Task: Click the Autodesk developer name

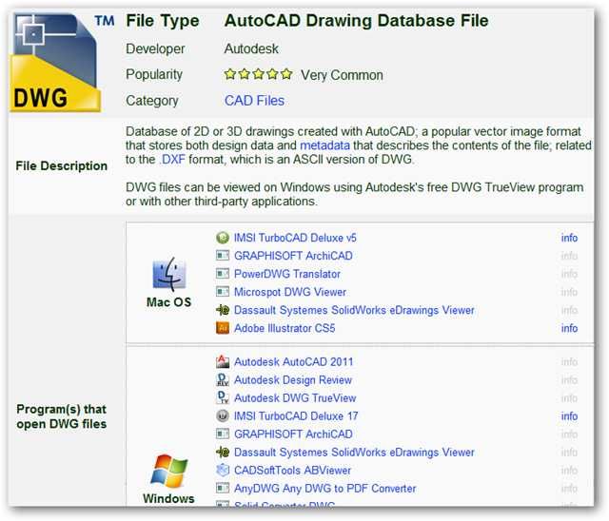Action: [x=251, y=48]
